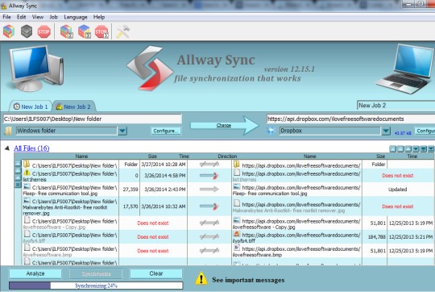Viewport: 435px width, 292px height.
Task: Click the big yellow warning icon near important messages
Action: (201, 278)
